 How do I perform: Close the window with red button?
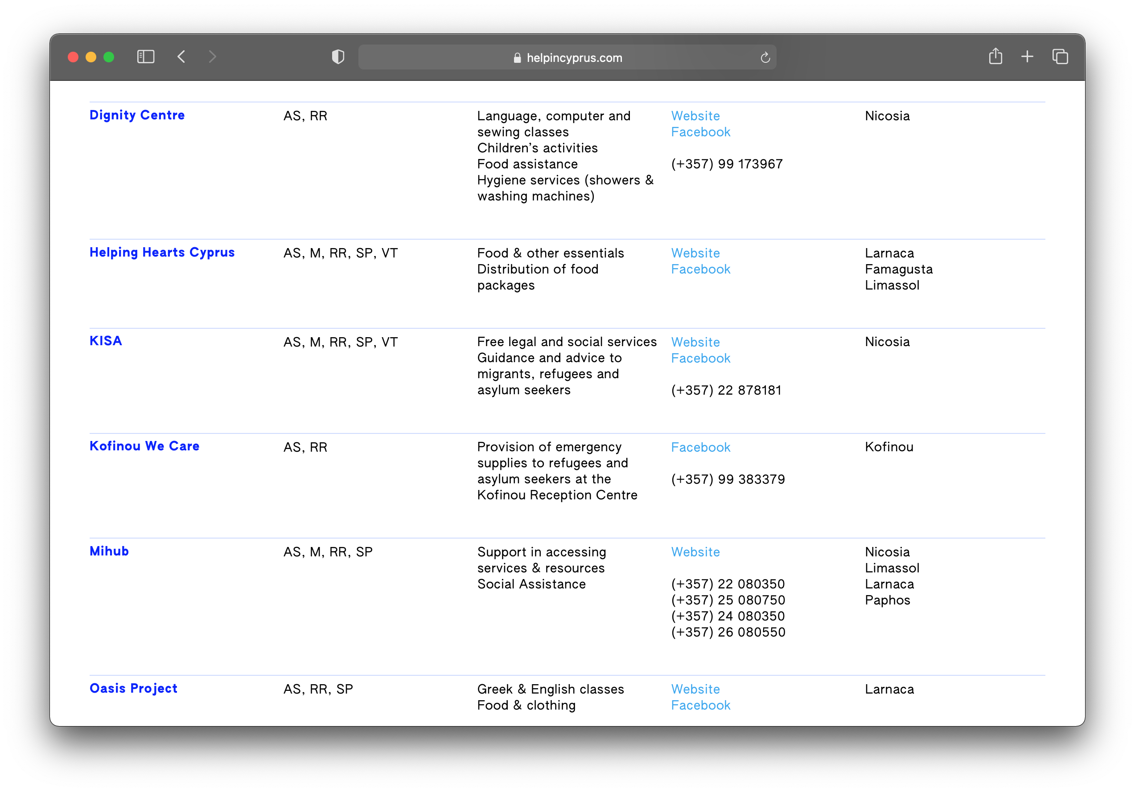tap(73, 57)
